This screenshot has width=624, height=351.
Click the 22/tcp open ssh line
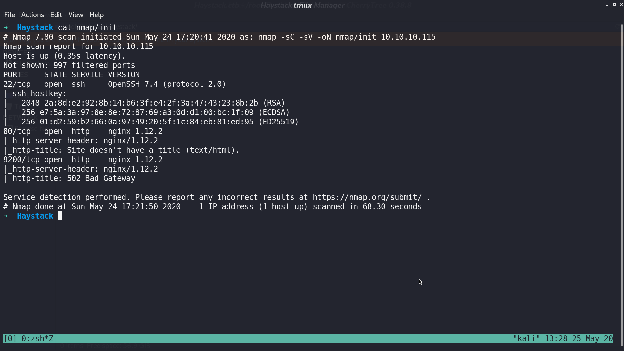tap(114, 84)
